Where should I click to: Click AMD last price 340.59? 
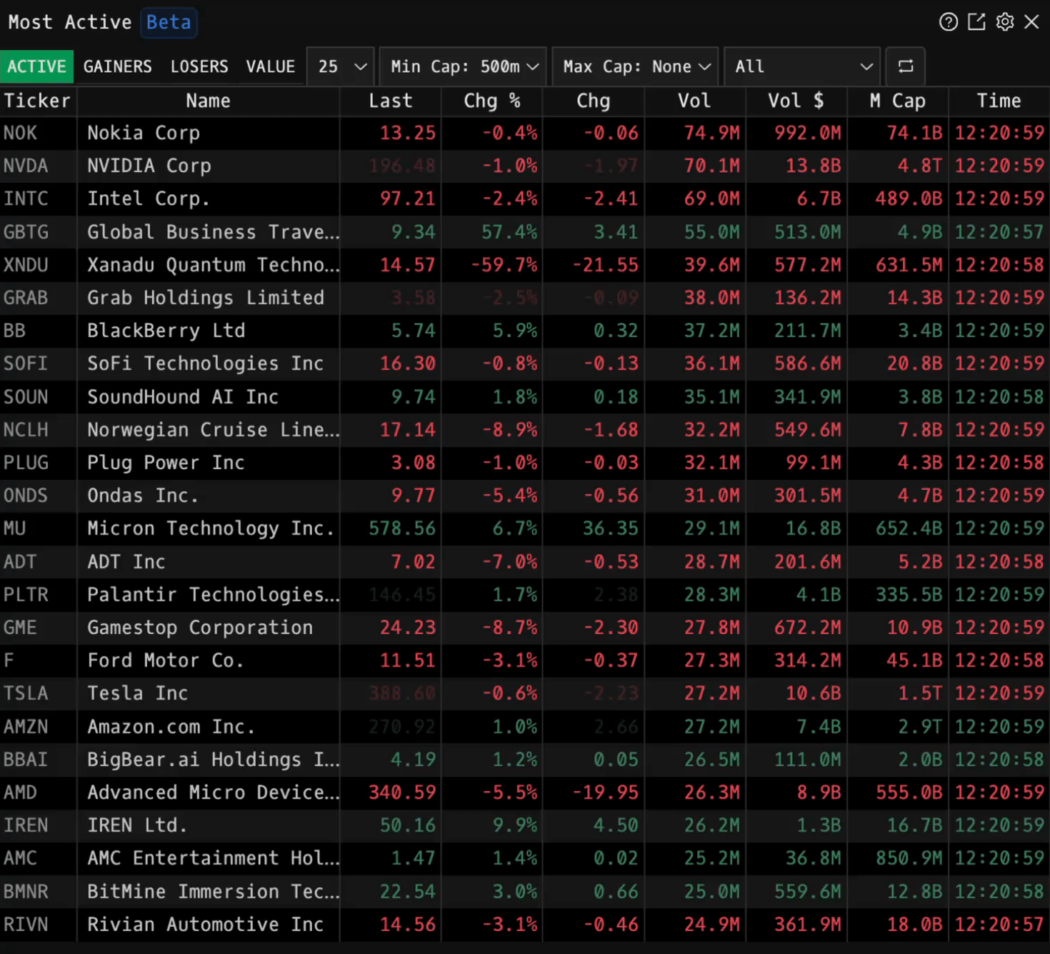point(402,793)
